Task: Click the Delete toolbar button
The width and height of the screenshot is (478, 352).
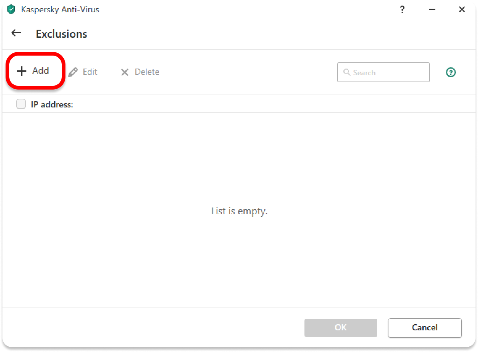Action: pos(140,72)
